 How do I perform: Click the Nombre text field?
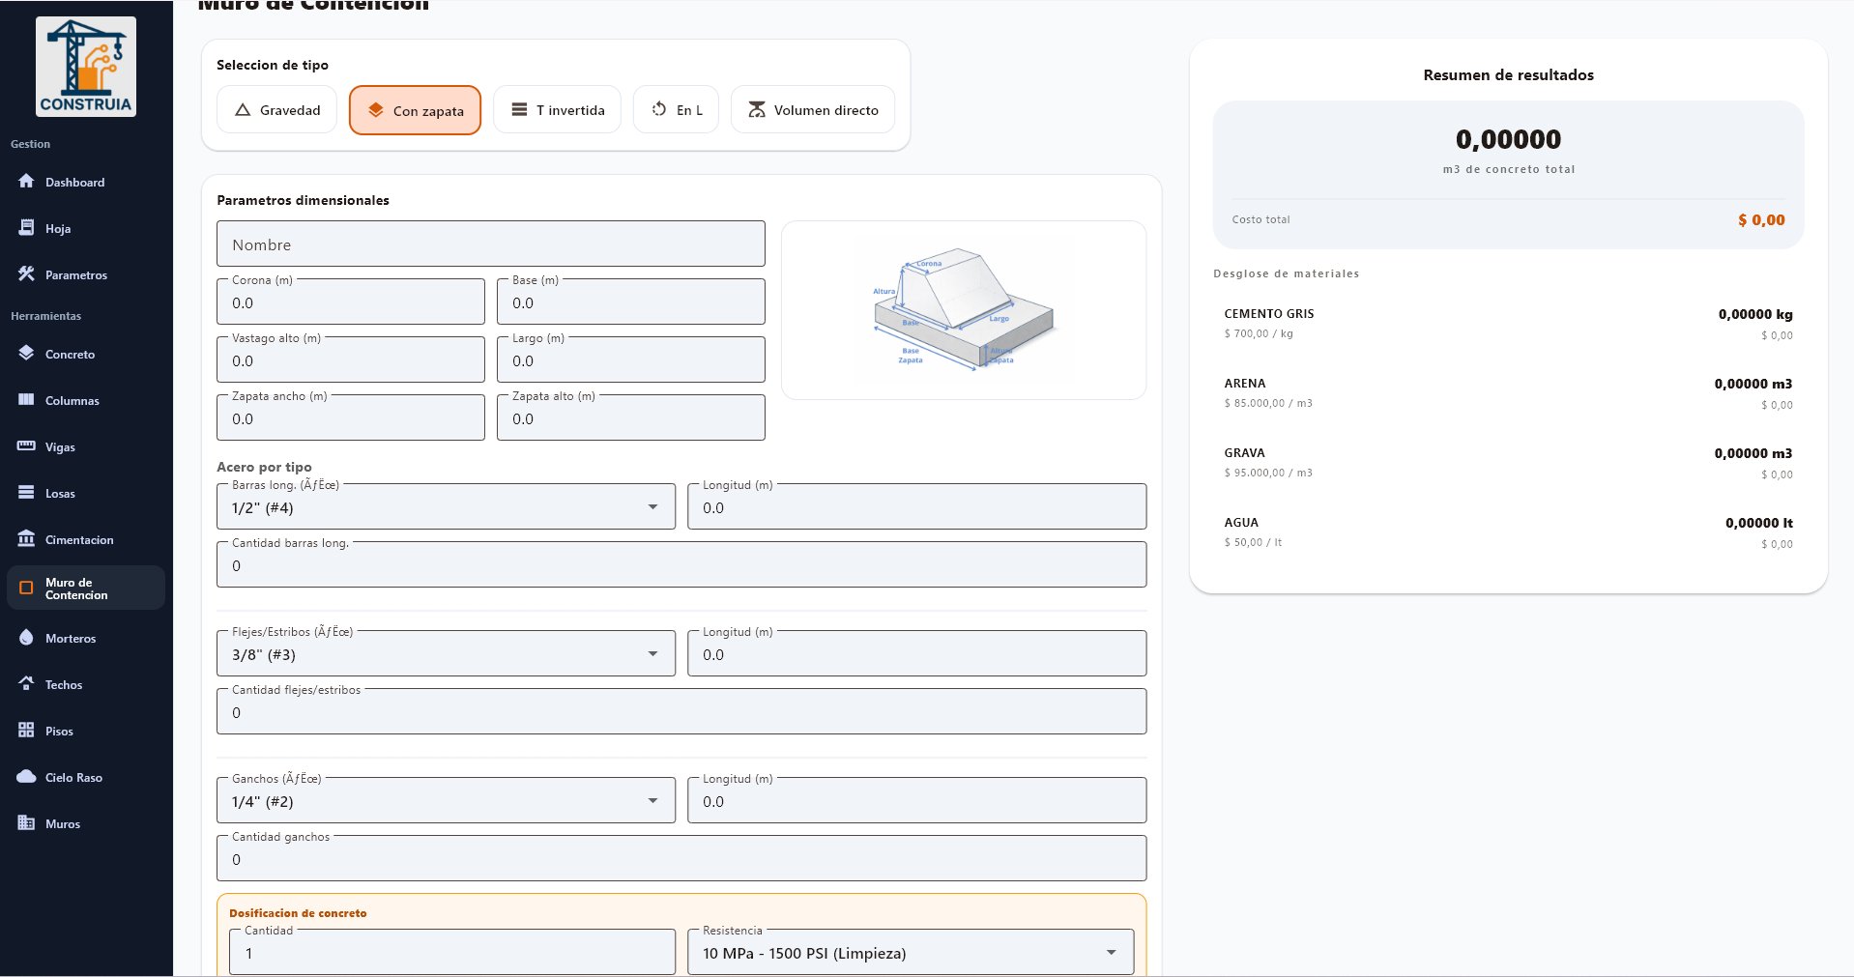coord(490,244)
